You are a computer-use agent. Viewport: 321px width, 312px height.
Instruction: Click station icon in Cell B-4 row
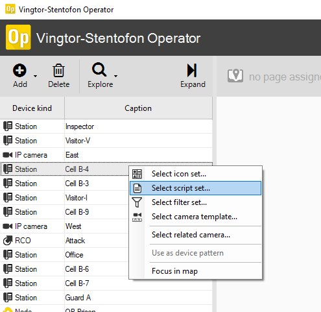point(8,169)
